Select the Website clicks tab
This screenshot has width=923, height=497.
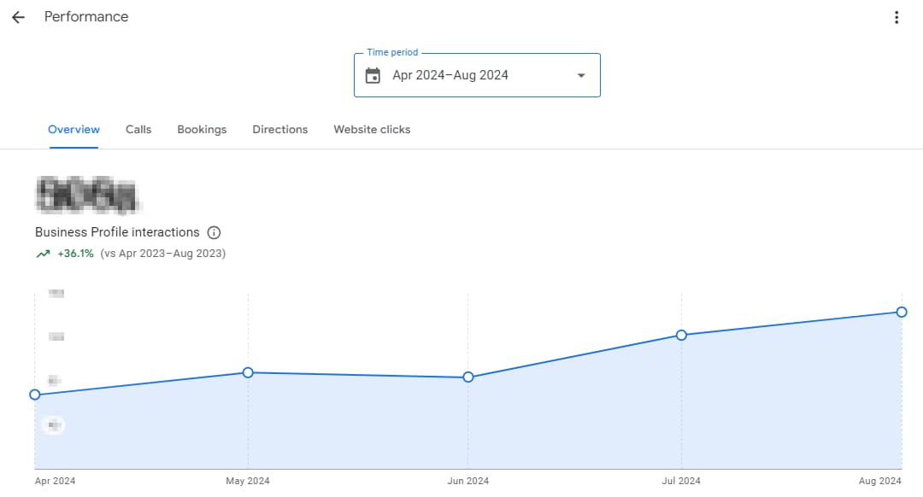(372, 130)
